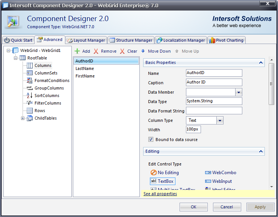Select the FormatConditions tree icon
The image size is (278, 217).
[x=30, y=80]
